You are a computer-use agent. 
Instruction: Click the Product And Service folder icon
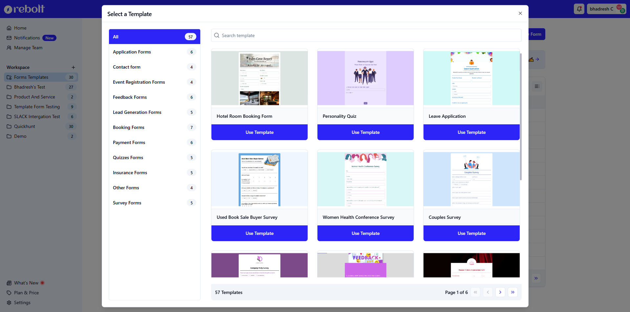tap(9, 97)
